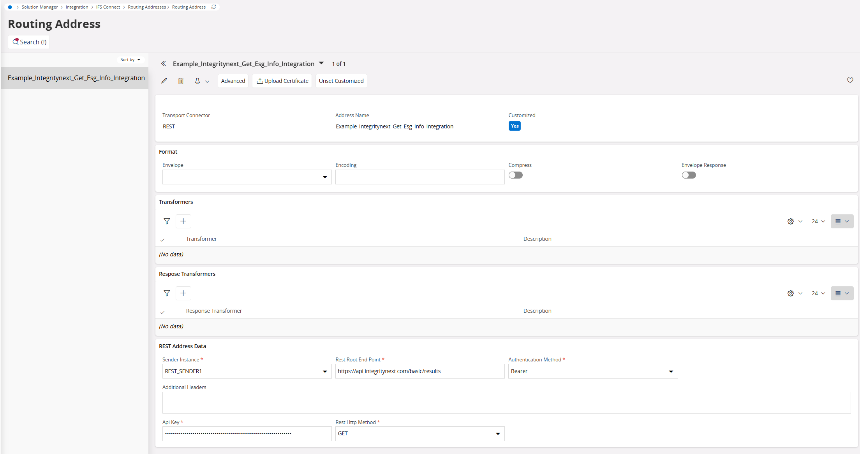Screen dimensions: 860x454
Task: Collapse the record panel with the double-chevron
Action: (x=163, y=63)
